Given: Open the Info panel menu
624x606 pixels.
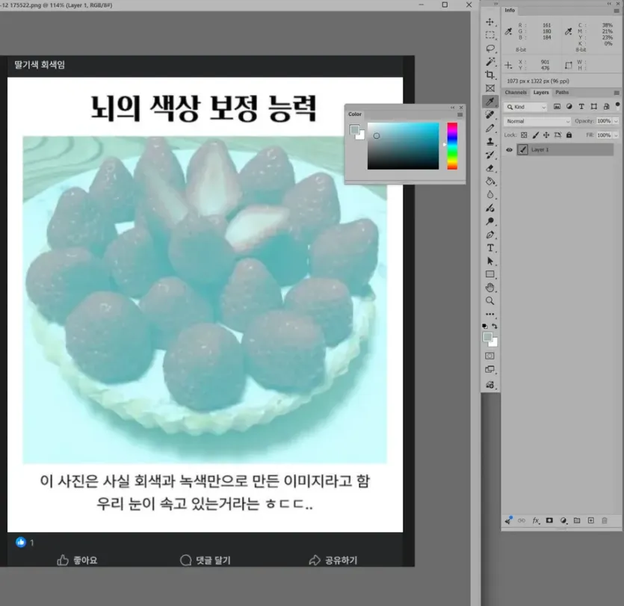Looking at the screenshot, I should click(x=617, y=10).
